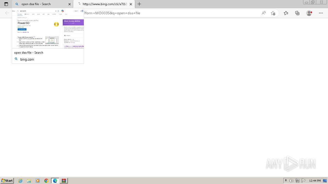Close the 'open daa file - Search' tab

click(69, 4)
